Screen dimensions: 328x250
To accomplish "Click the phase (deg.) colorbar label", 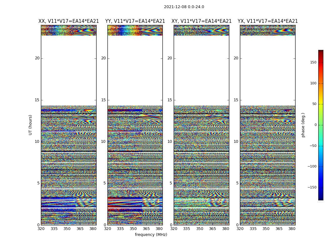I will point(303,125).
